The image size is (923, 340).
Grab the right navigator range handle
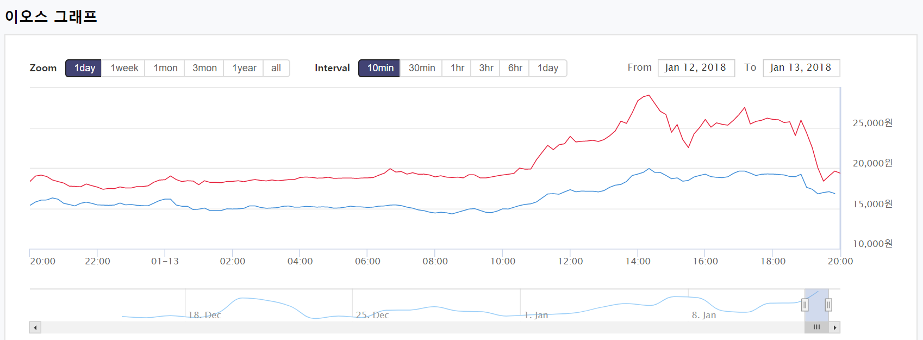coord(828,305)
